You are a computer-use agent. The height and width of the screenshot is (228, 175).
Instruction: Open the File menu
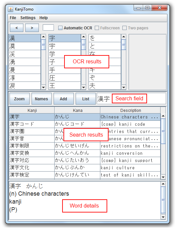click(x=13, y=18)
